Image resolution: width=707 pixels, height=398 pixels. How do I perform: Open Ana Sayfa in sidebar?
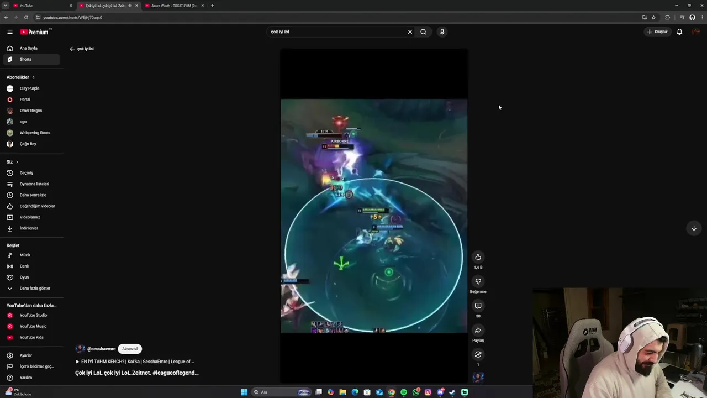[x=31, y=48]
